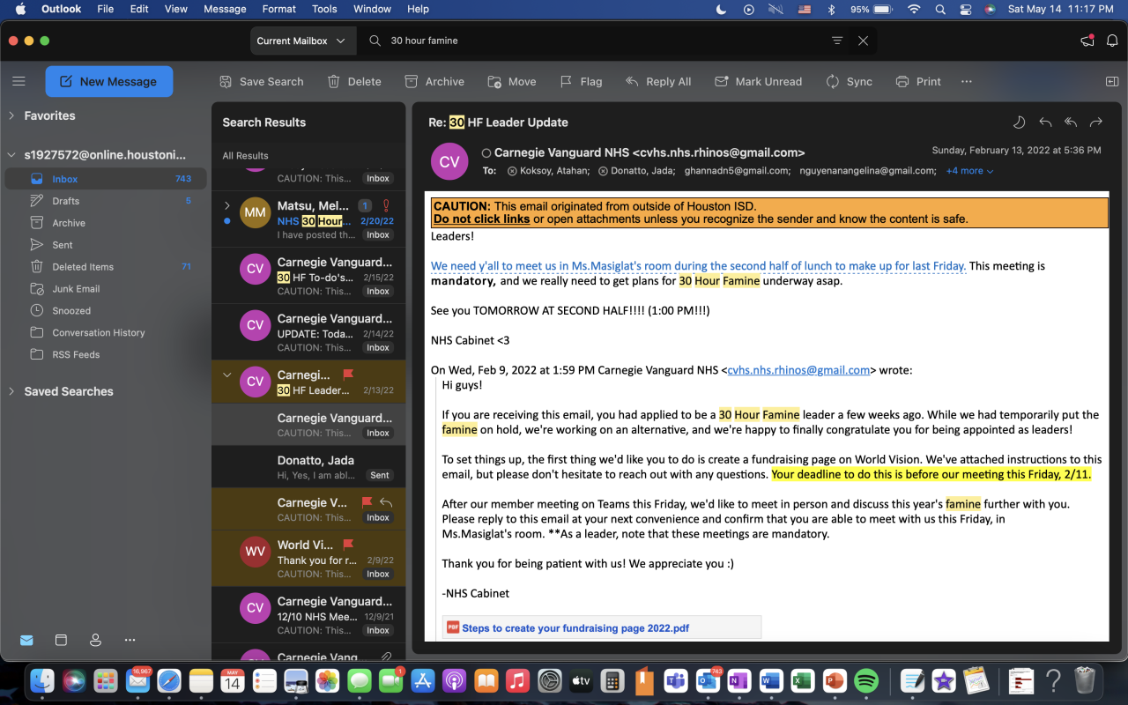
Task: Open the Message menu
Action: 225,10
